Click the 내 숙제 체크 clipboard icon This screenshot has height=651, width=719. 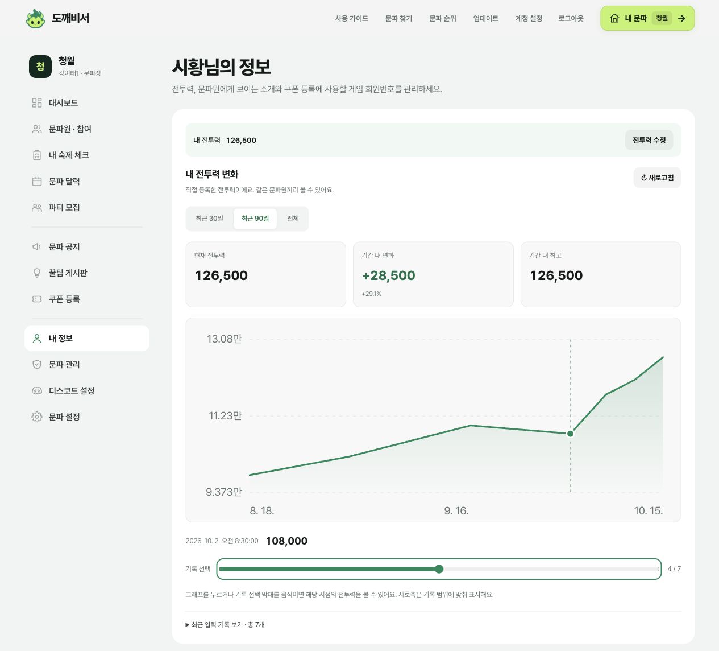(37, 155)
